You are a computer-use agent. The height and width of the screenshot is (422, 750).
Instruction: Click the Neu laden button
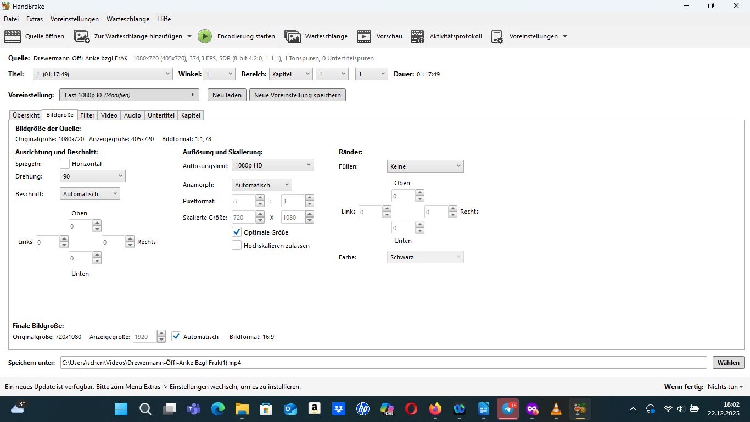(x=227, y=95)
